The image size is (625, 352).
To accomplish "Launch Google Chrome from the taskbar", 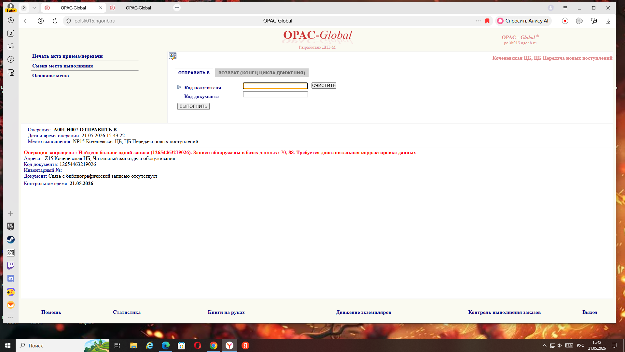I will pyautogui.click(x=214, y=345).
